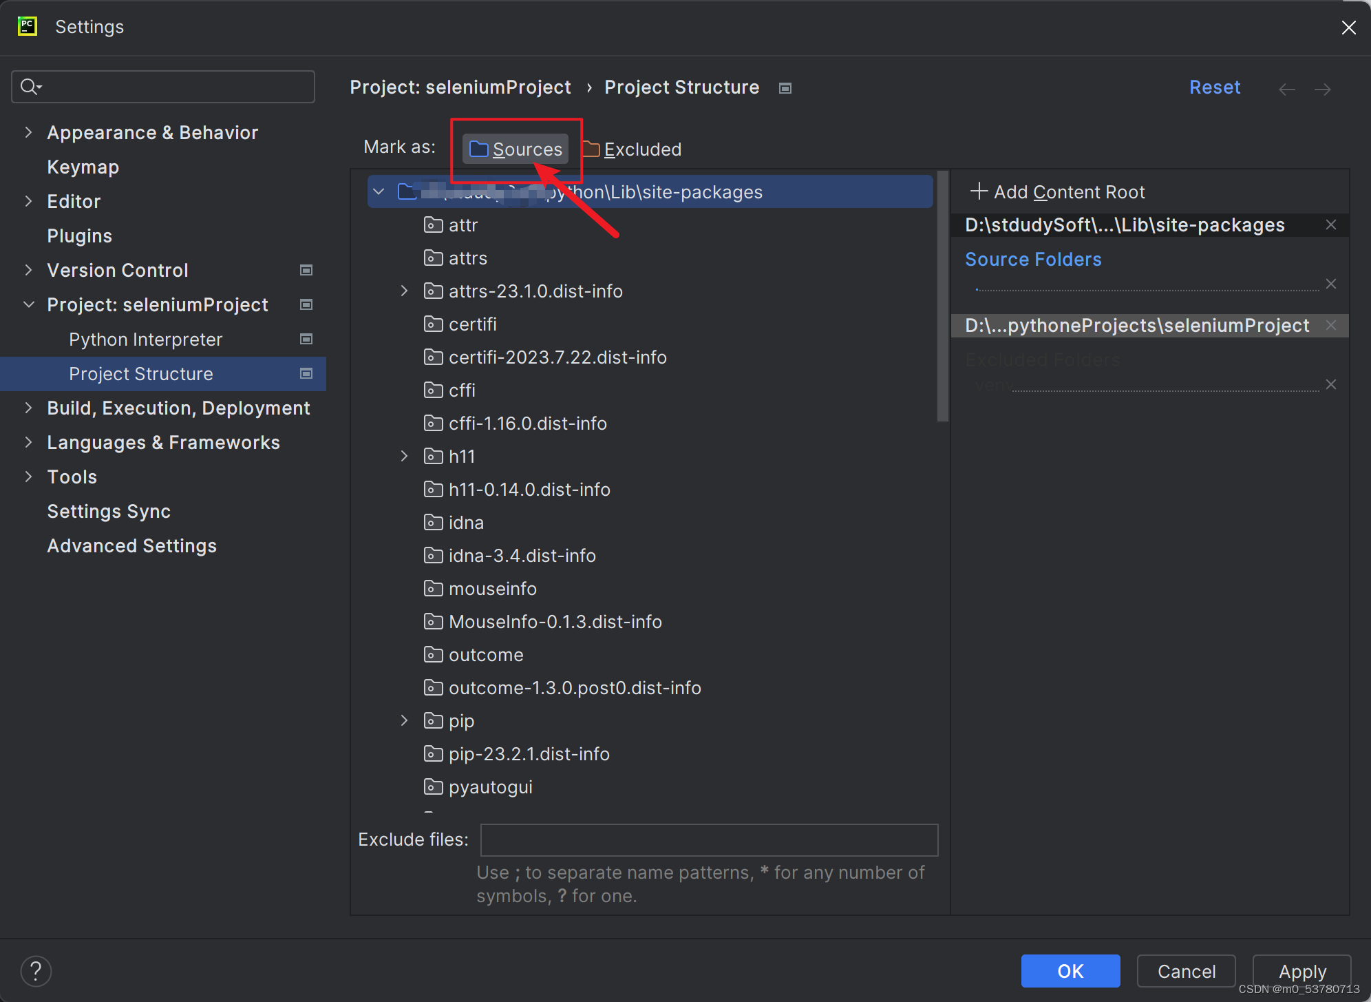
Task: Click the Reset link
Action: coord(1214,87)
